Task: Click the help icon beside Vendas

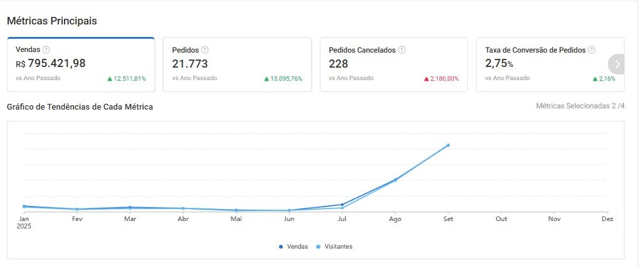Action: 46,49
